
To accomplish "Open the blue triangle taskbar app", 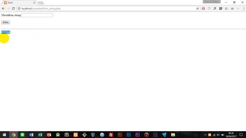I will click(x=164, y=135).
